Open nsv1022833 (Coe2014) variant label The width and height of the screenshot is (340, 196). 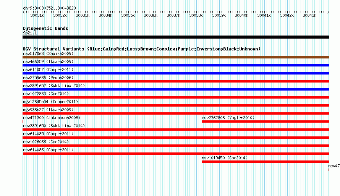point(46,94)
